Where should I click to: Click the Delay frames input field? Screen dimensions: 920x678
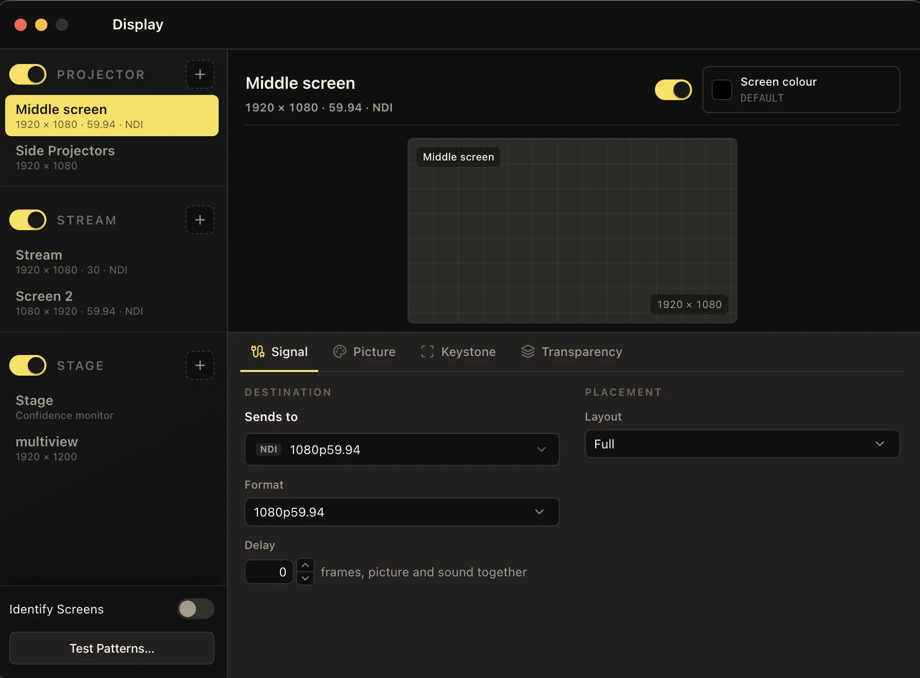click(269, 572)
